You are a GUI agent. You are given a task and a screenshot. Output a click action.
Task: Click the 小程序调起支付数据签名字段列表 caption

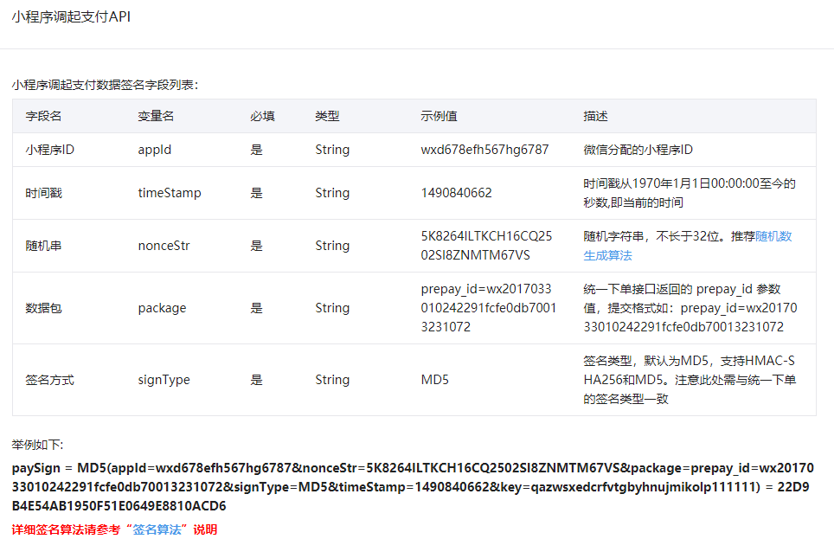coord(105,85)
